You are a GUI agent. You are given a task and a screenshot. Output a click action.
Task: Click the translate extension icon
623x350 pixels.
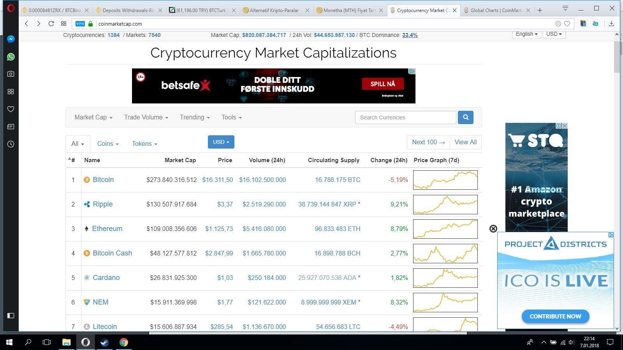[595, 24]
